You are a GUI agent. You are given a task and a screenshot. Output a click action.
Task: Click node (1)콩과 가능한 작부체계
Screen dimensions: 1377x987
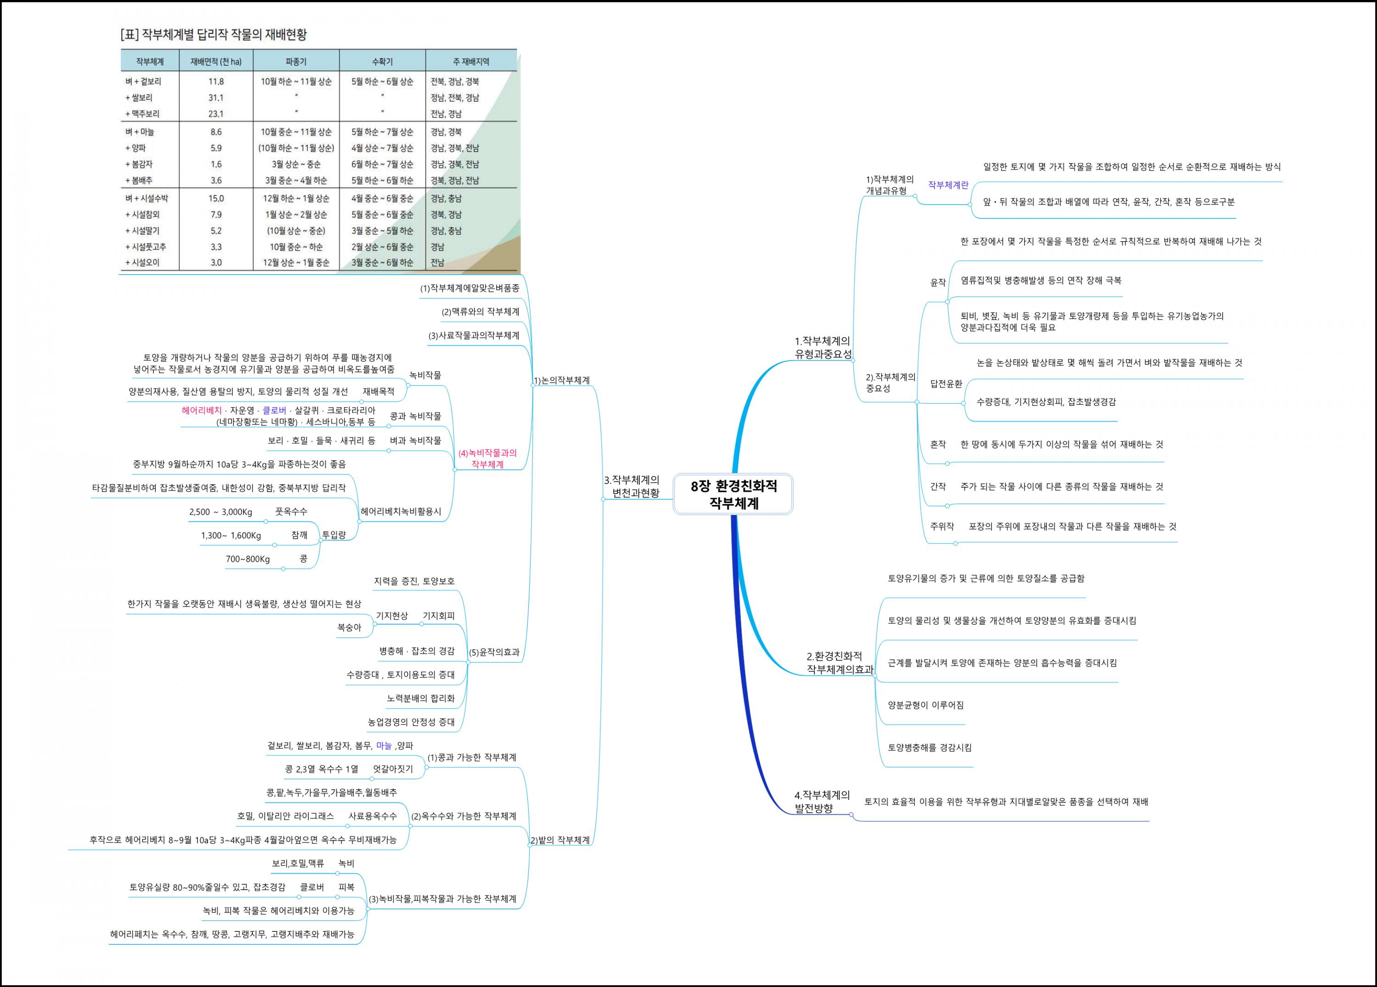tap(472, 757)
